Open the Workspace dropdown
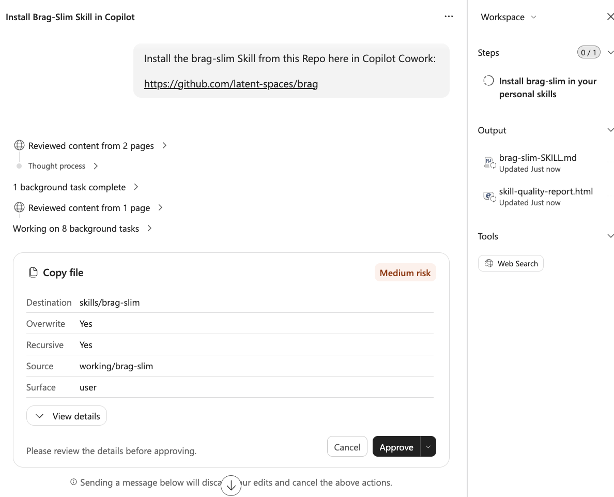Screen dimensions: 614x497 508,17
